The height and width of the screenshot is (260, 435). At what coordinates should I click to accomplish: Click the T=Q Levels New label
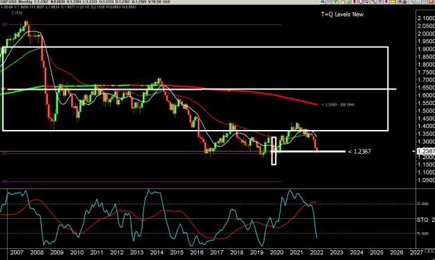click(x=342, y=15)
